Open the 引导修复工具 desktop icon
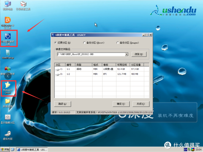The width and height of the screenshot is (203, 152). point(23,5)
